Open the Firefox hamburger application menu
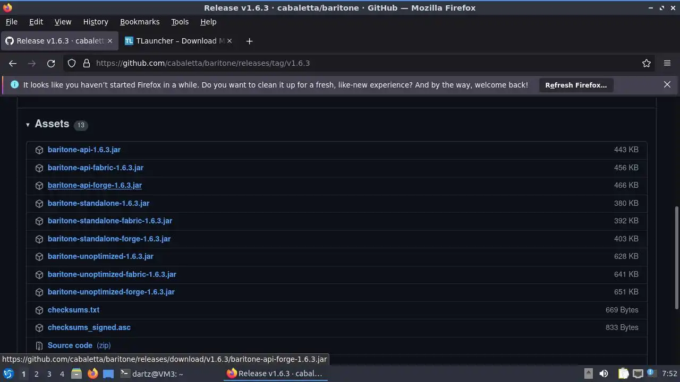This screenshot has width=680, height=382. point(667,63)
